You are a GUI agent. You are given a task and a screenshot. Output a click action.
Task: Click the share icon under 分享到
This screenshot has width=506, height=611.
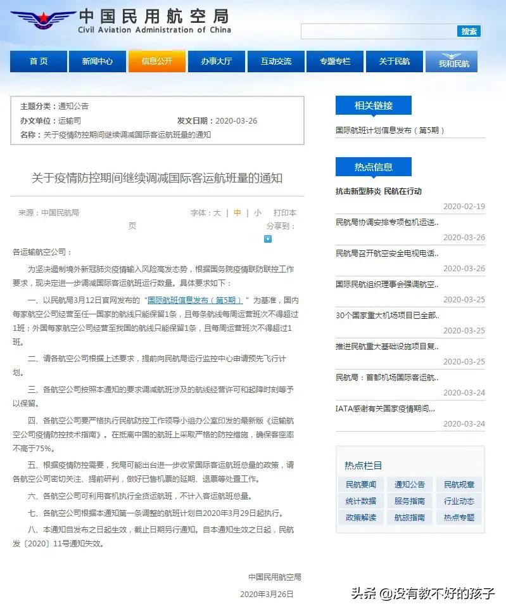[268, 239]
